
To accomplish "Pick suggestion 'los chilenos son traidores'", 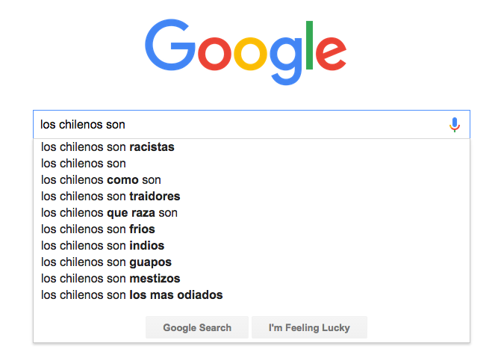I will click(252, 197).
